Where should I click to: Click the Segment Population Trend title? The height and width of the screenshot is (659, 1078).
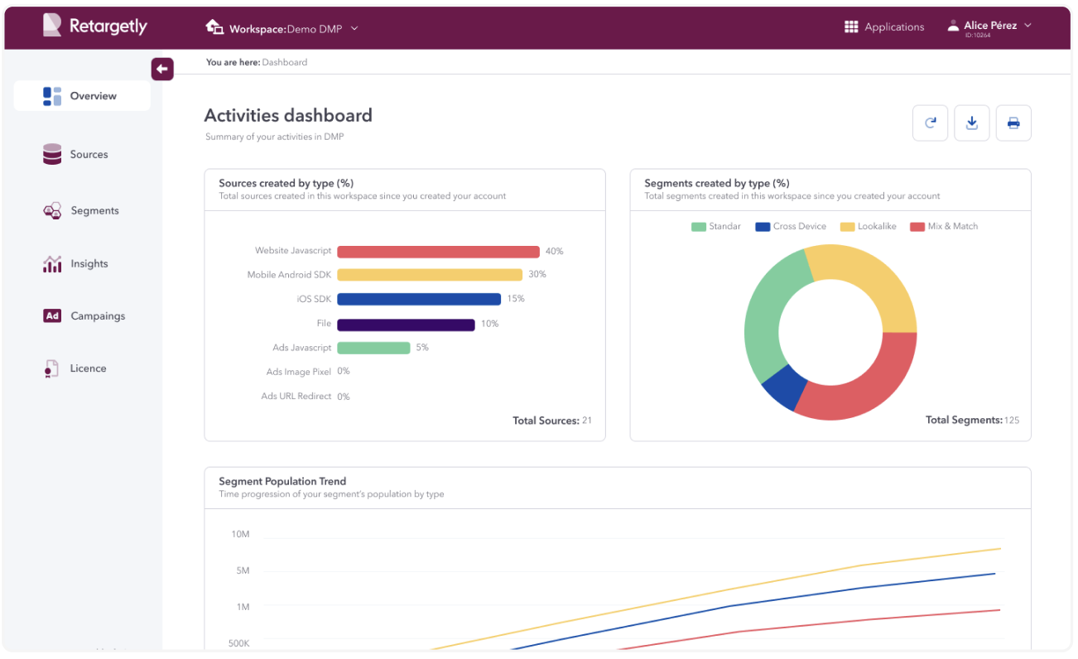[282, 481]
